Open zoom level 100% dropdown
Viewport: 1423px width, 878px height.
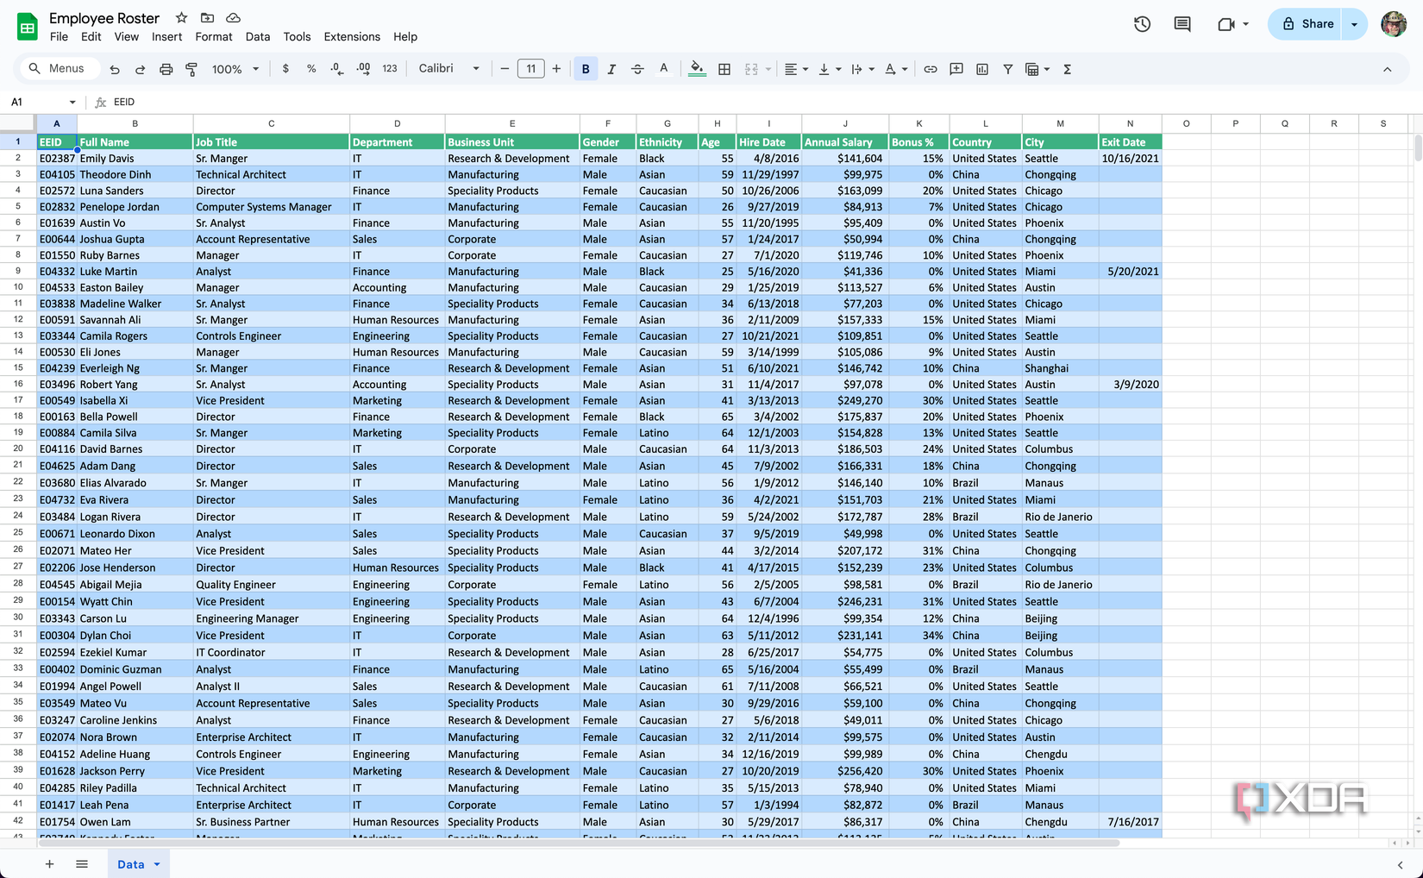pos(235,69)
